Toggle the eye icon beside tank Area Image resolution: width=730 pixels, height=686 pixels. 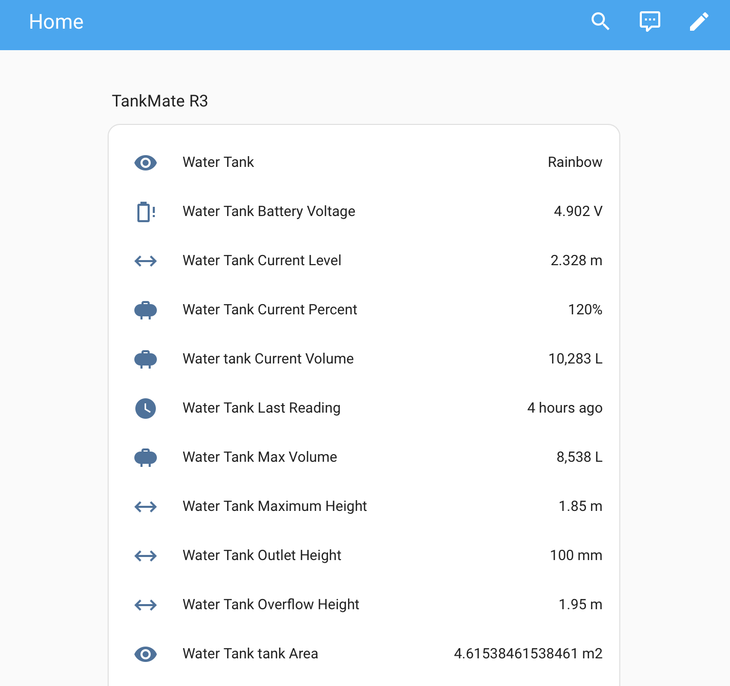click(x=146, y=654)
